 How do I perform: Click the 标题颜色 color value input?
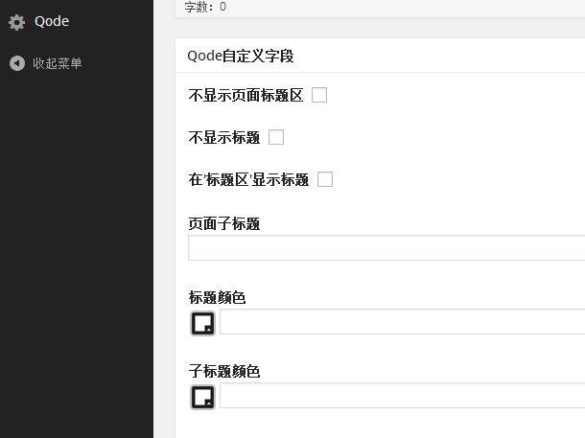click(x=402, y=321)
